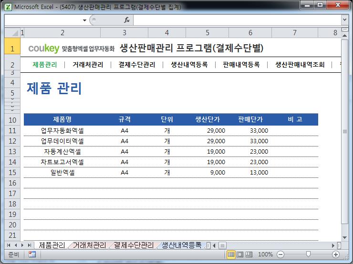Select the 차트보고서엑셀 product cell
Viewport: 353px width, 264px height.
click(x=62, y=162)
